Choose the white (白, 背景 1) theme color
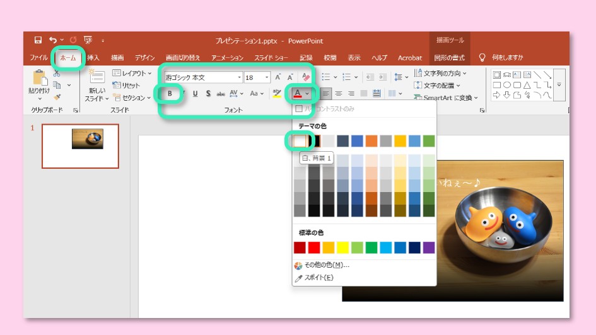 click(x=300, y=141)
